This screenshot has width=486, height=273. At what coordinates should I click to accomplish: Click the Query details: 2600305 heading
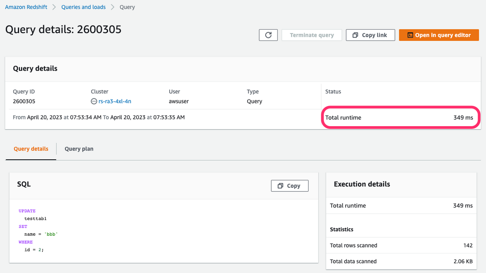tap(63, 29)
